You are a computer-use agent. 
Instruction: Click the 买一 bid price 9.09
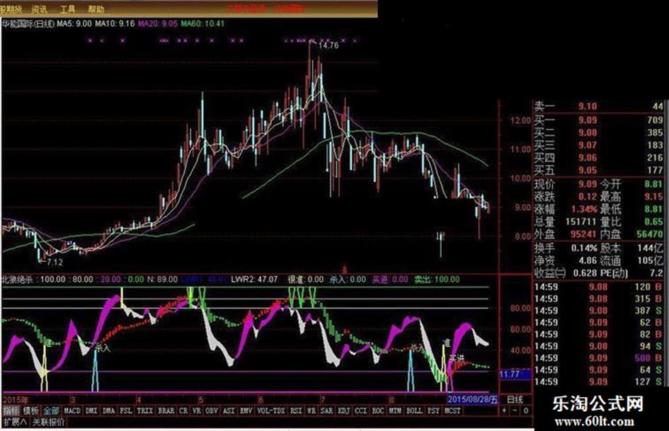pos(588,120)
